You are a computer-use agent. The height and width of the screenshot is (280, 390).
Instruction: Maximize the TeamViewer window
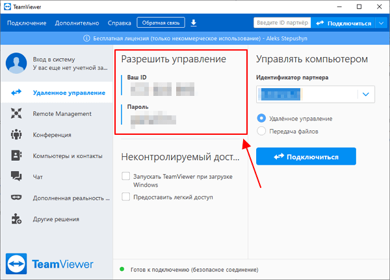click(x=359, y=6)
